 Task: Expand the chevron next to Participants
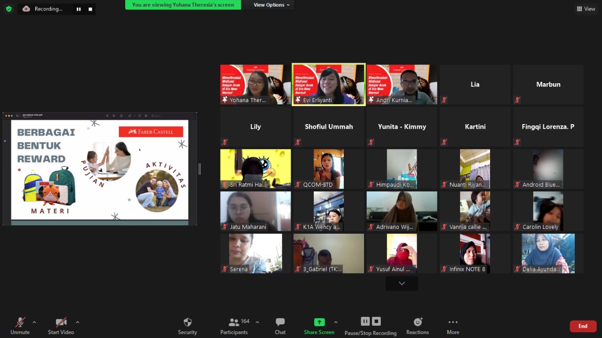[x=257, y=323]
